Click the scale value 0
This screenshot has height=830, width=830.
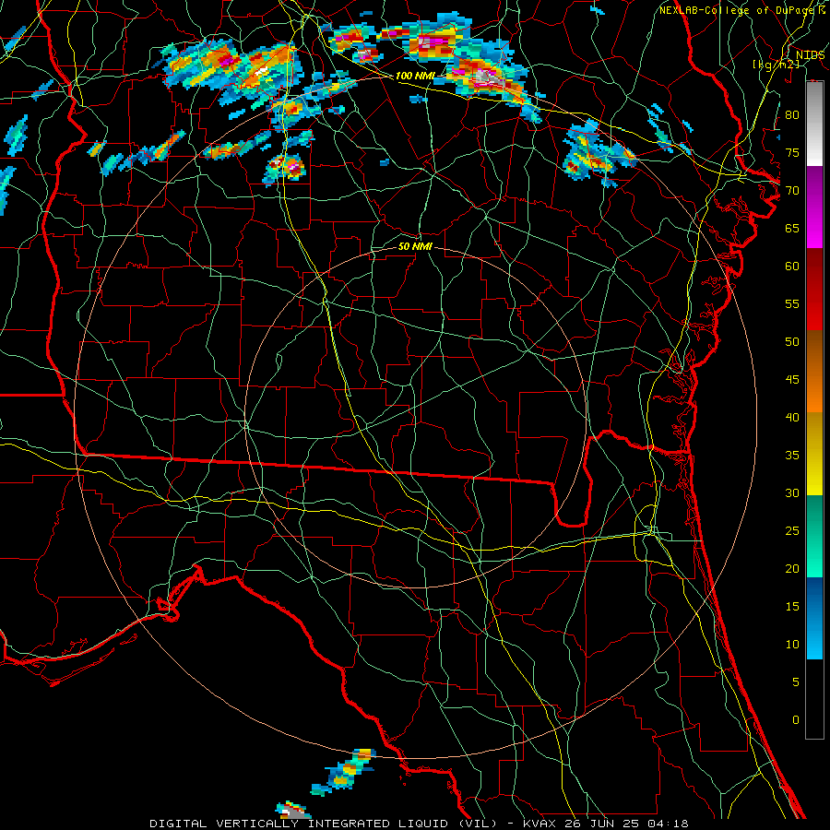pos(796,720)
